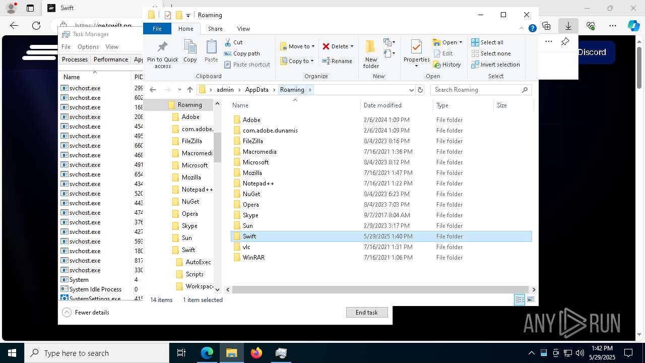Screen dimensions: 645x363
Task: Create a New folder
Action: [x=371, y=54]
